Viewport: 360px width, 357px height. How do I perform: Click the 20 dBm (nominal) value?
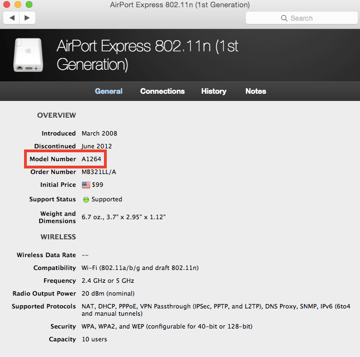point(108,293)
